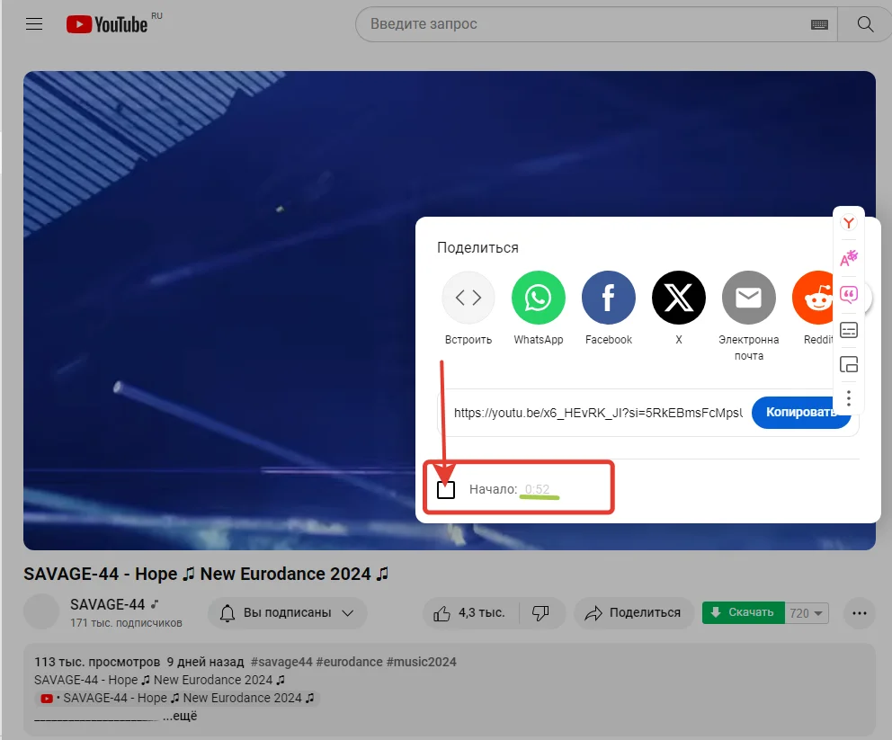Click the 171 тыс. подписчиков text
The width and height of the screenshot is (892, 740).
(x=126, y=623)
